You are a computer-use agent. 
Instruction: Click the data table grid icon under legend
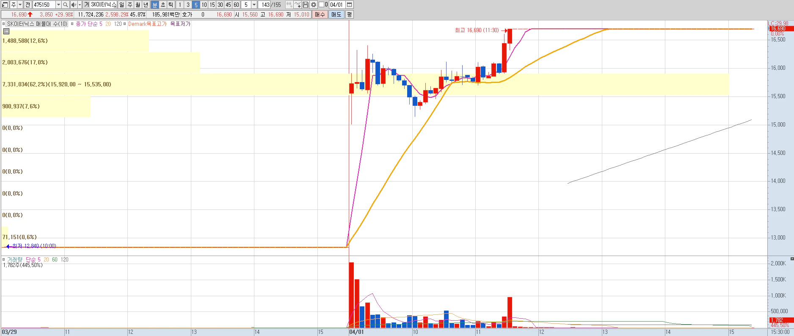(x=6, y=31)
